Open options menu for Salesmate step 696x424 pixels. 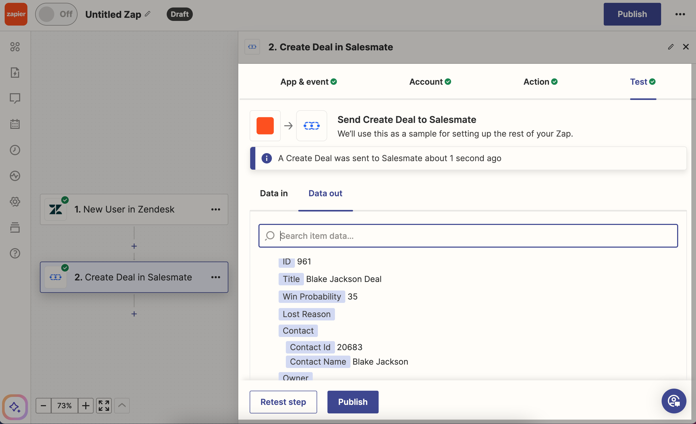tap(216, 277)
